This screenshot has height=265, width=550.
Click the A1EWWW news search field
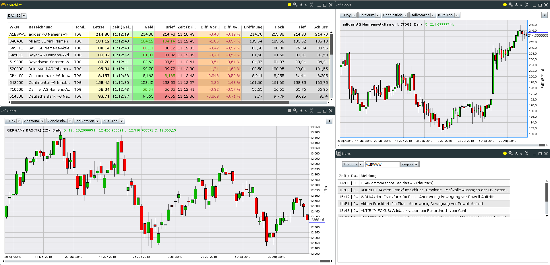coord(382,164)
